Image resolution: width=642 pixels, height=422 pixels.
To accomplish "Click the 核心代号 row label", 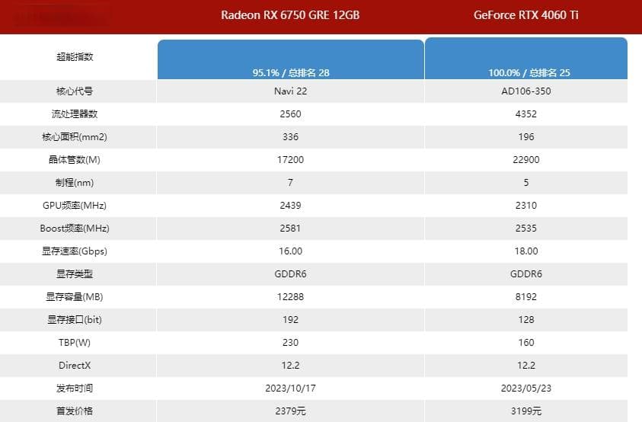I will pos(75,91).
